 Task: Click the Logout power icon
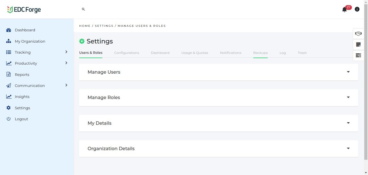8,119
